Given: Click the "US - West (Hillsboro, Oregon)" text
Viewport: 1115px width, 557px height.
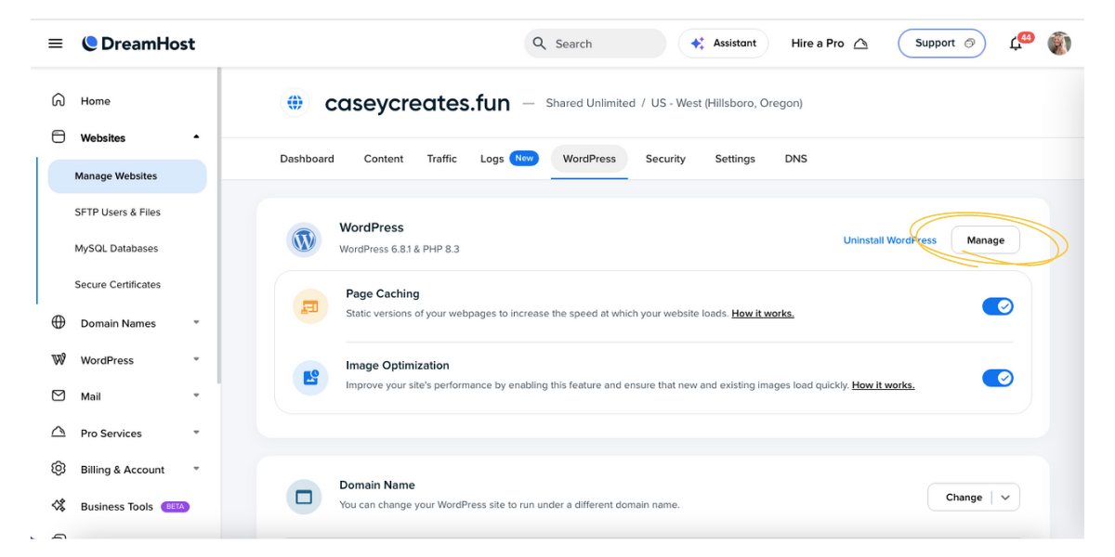Looking at the screenshot, I should (727, 103).
